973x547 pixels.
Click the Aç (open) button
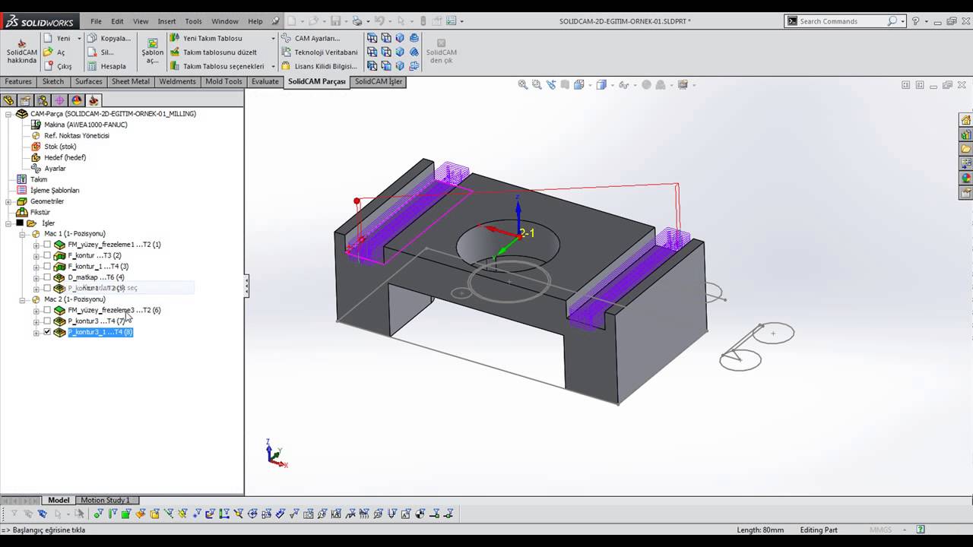pyautogui.click(x=55, y=52)
